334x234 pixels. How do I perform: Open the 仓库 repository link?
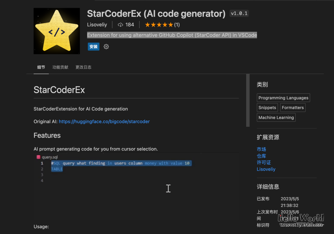pos(261,156)
